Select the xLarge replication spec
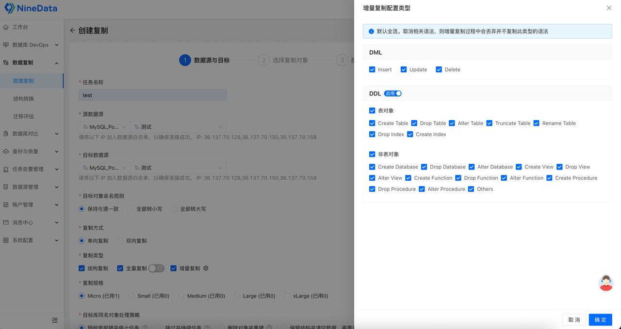This screenshot has height=329, width=621. [287, 296]
